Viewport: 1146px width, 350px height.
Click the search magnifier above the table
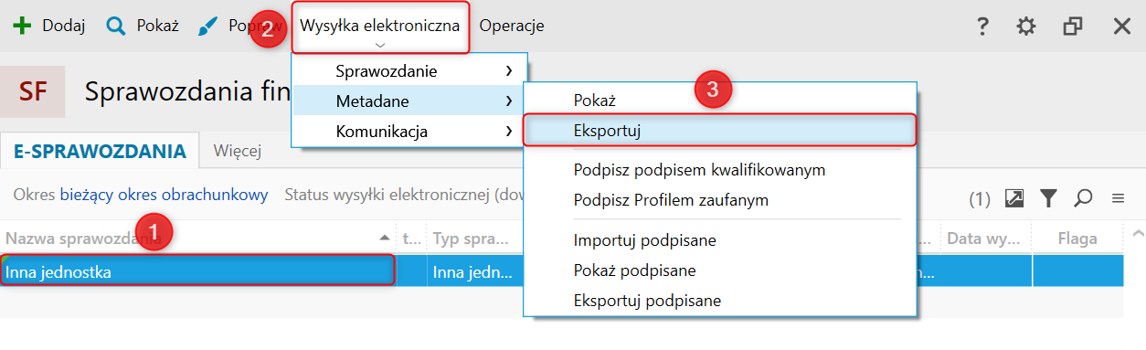pyautogui.click(x=1083, y=197)
